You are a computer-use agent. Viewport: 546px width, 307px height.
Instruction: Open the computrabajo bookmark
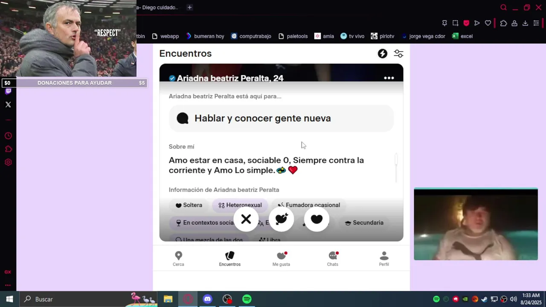251,36
